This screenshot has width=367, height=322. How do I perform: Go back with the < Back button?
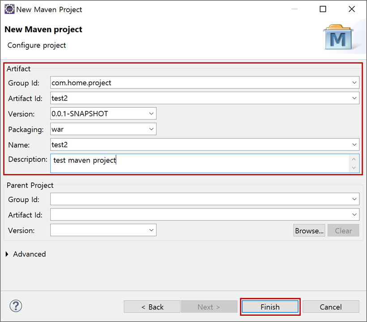(x=152, y=307)
